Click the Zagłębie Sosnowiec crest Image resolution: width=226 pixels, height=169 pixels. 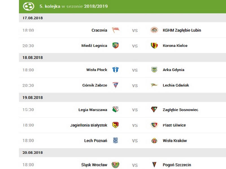pyautogui.click(x=154, y=110)
